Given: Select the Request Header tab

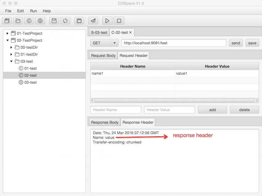Looking at the screenshot, I should [x=133, y=56].
